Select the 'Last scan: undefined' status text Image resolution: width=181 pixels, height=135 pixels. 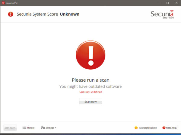pos(91,92)
